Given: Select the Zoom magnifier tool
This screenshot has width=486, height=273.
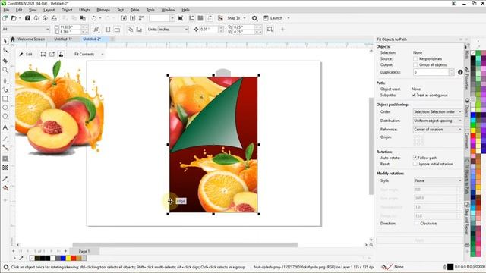Looking at the screenshot, I should [x=5, y=71].
